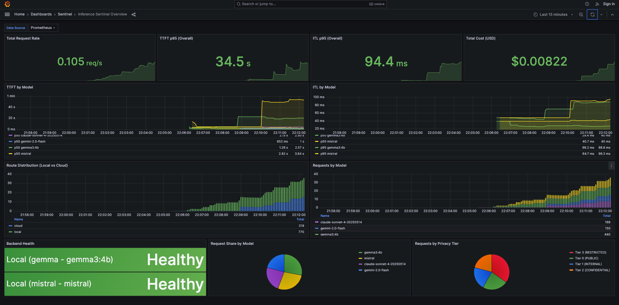
Task: Navigate to the Dashboards breadcrumb
Action: point(41,14)
